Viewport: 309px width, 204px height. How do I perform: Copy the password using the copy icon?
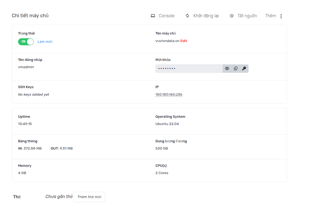click(236, 69)
